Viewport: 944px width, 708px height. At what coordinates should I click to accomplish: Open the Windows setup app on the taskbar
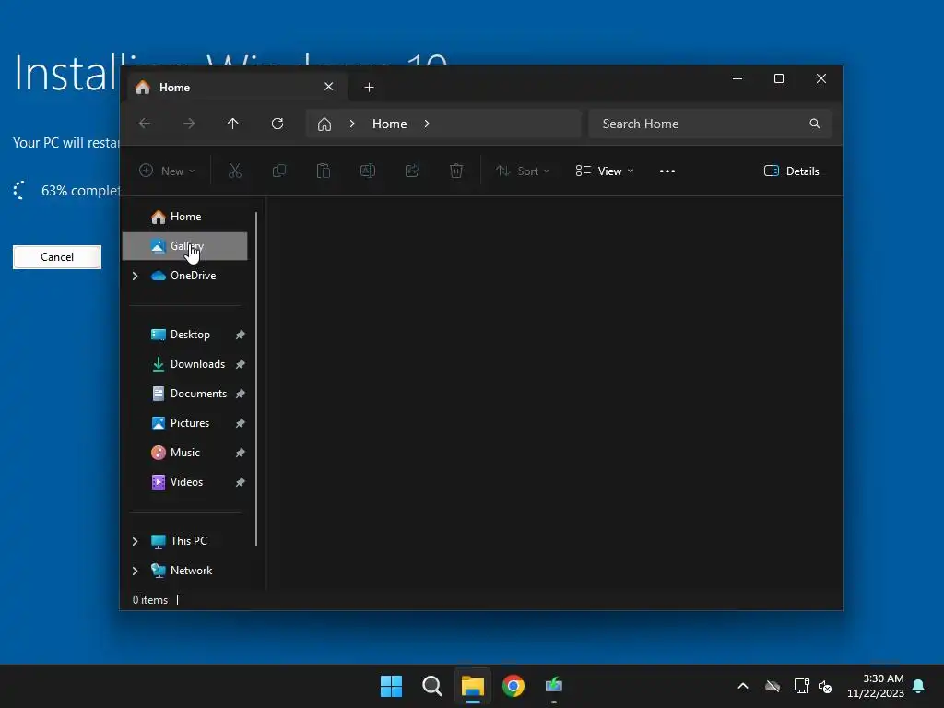(554, 685)
